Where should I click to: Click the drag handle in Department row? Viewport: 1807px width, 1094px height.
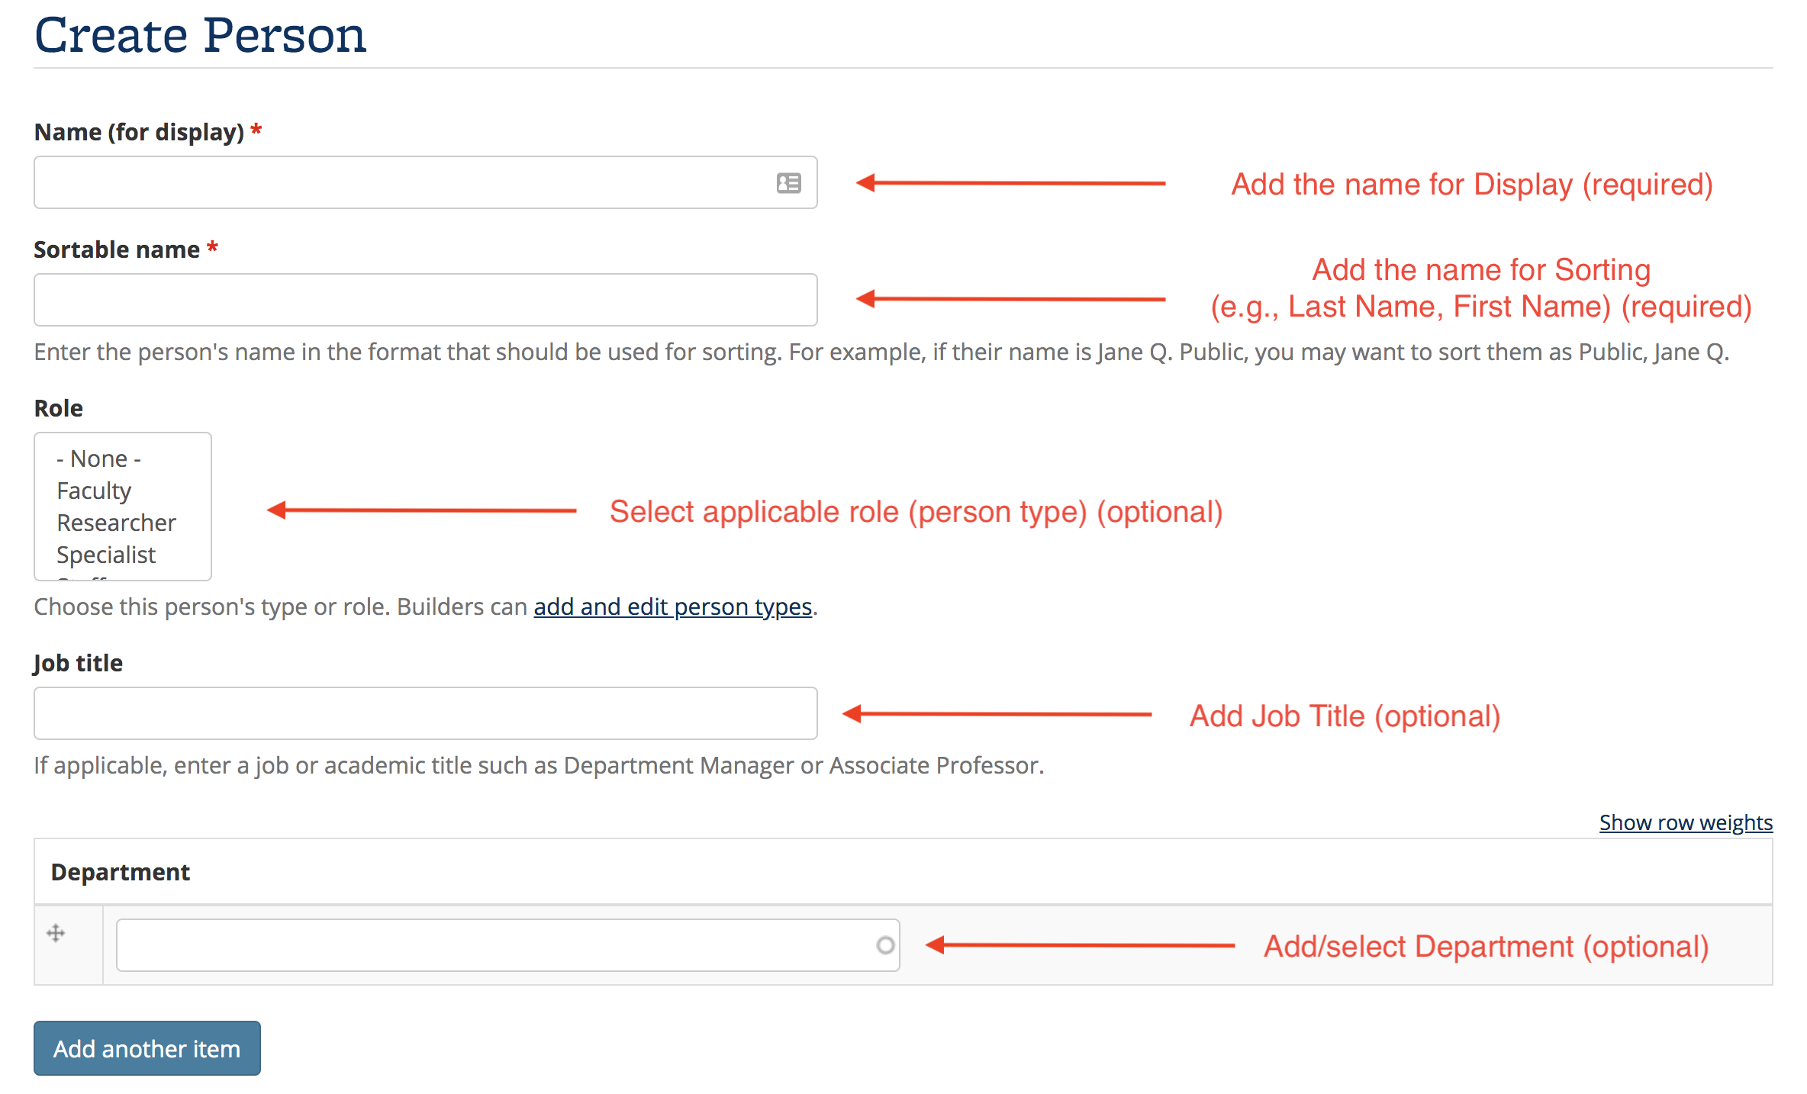point(56,933)
